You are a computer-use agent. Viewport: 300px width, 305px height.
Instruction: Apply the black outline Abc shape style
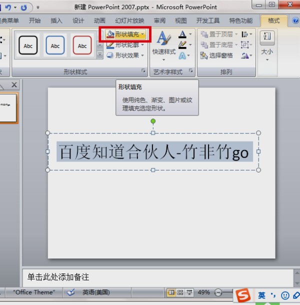[x=27, y=45]
